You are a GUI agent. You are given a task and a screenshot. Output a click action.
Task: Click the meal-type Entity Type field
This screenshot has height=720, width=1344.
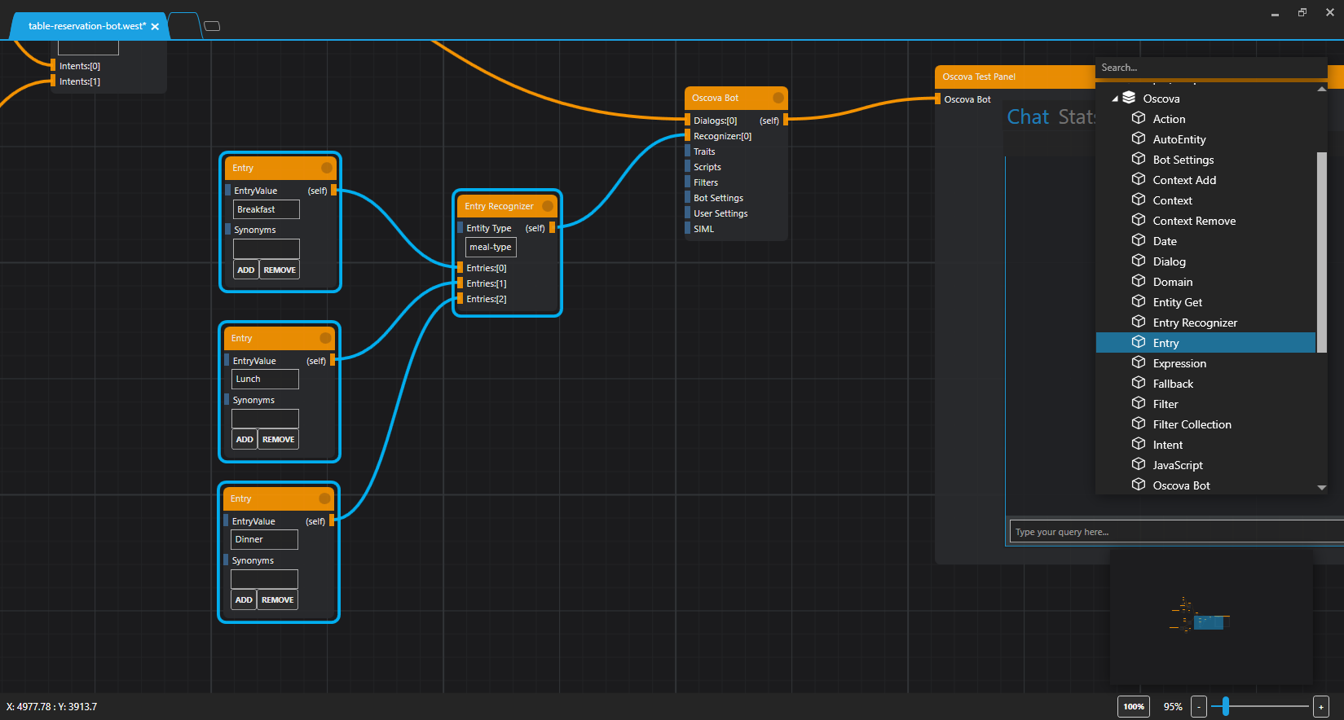(491, 247)
